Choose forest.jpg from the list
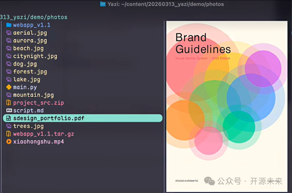The width and height of the screenshot is (292, 193). coord(30,72)
